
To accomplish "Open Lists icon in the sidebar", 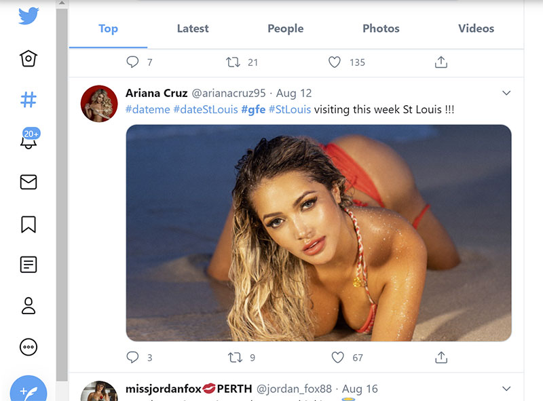I will click(29, 265).
